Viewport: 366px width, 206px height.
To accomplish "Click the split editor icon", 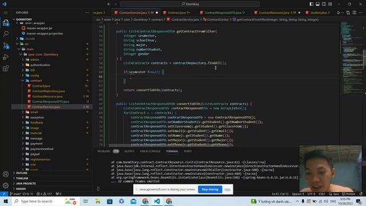I will [355, 13].
